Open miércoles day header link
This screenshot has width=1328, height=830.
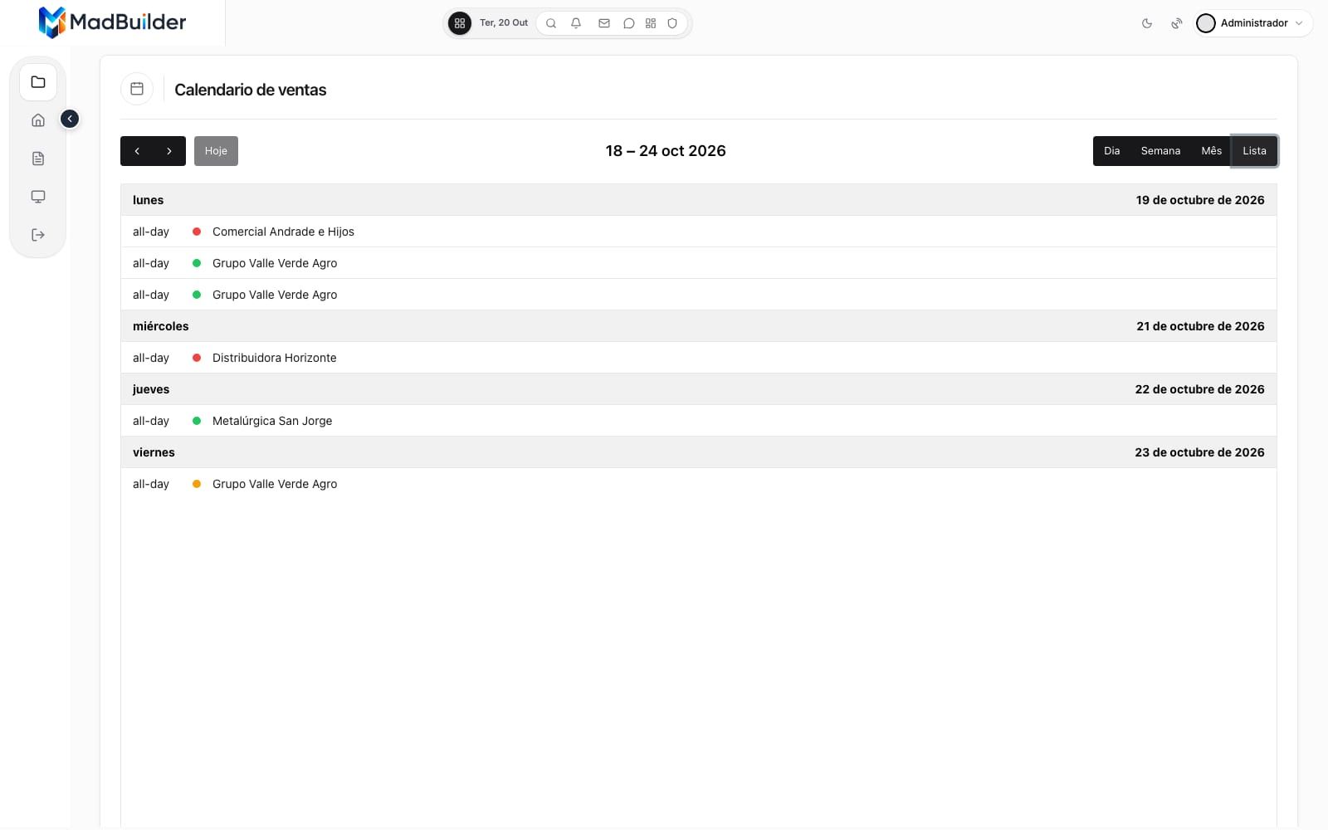point(160,326)
